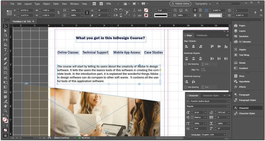
Task: Open the File menu
Action: coord(12,4)
